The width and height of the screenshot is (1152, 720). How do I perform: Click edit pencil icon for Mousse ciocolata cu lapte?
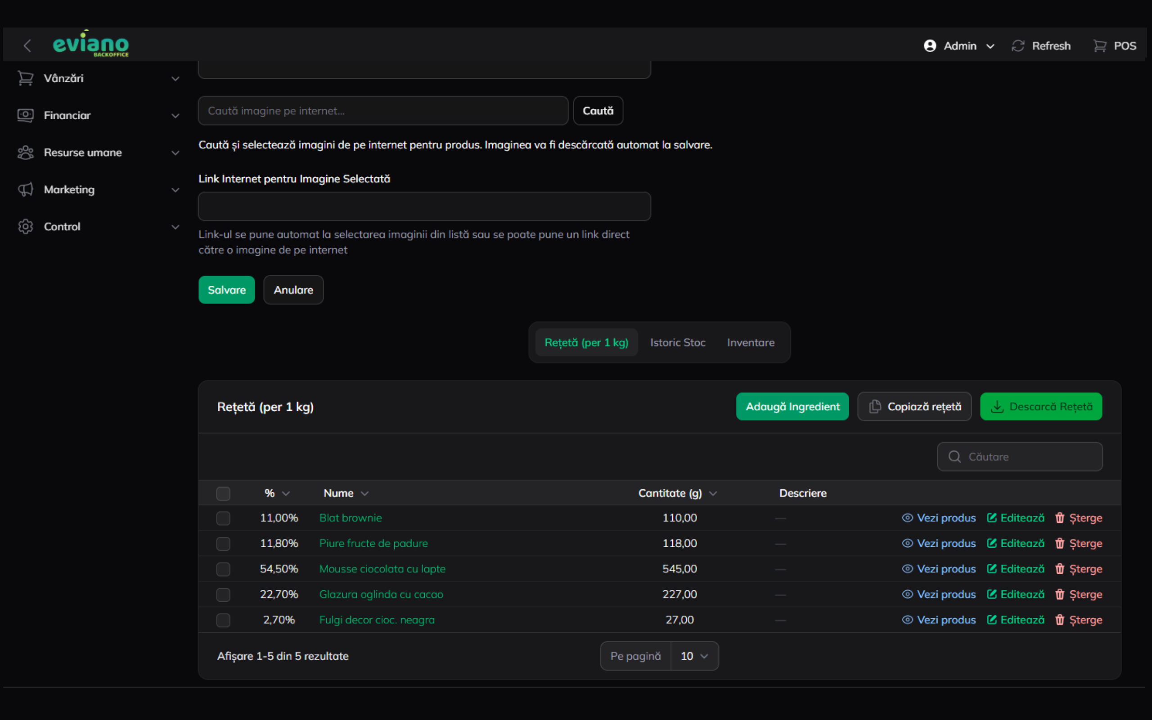click(992, 568)
